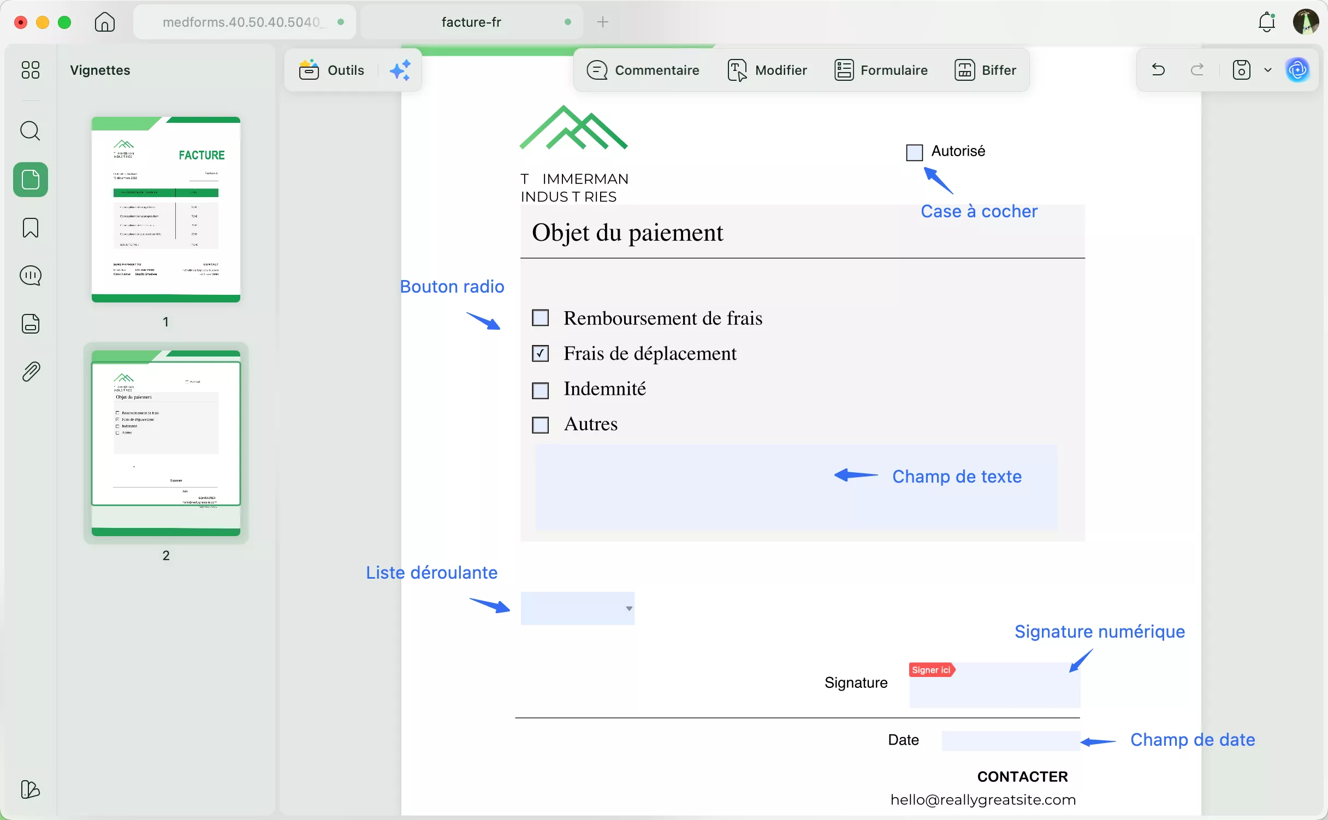
Task: Open the bookmarks panel icon
Action: (31, 228)
